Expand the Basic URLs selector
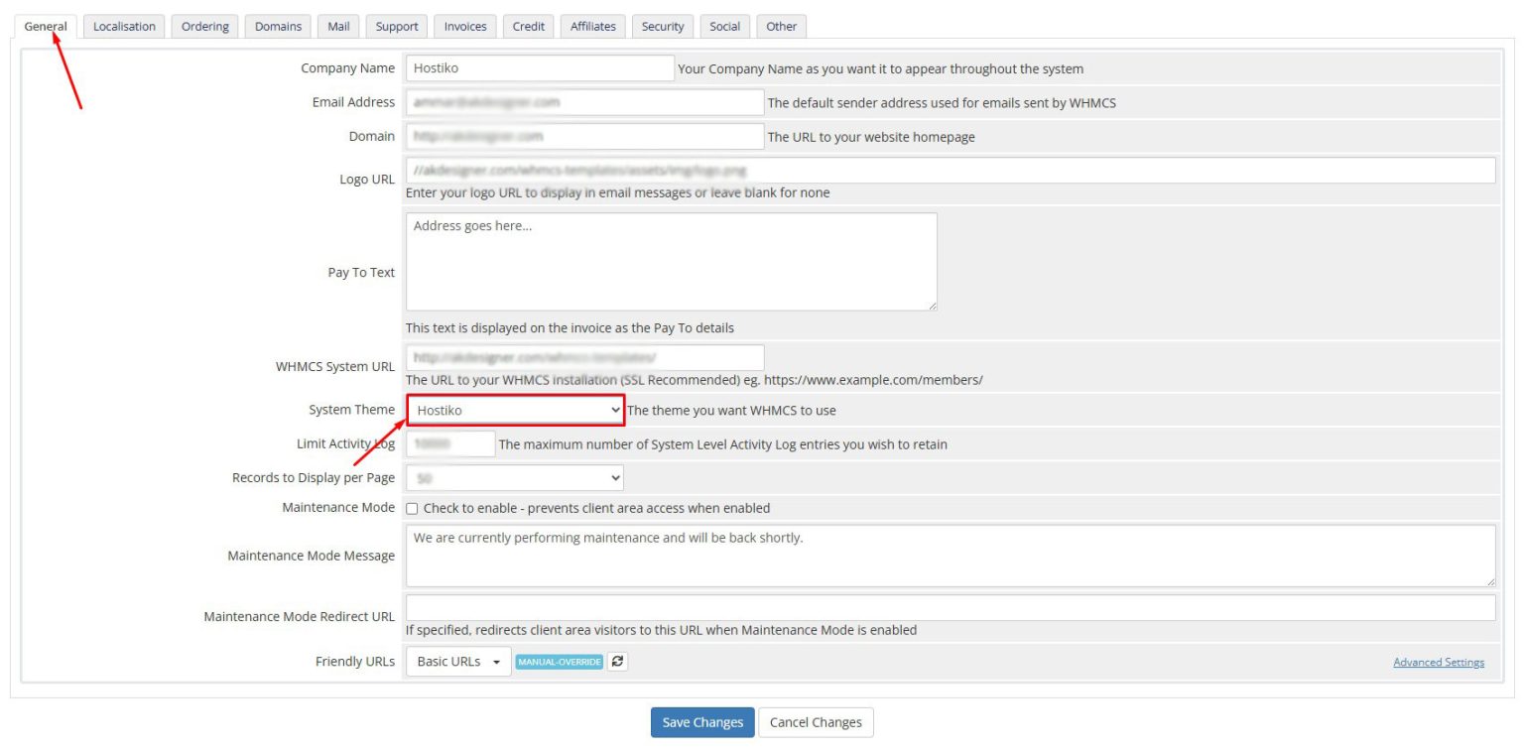 457,661
